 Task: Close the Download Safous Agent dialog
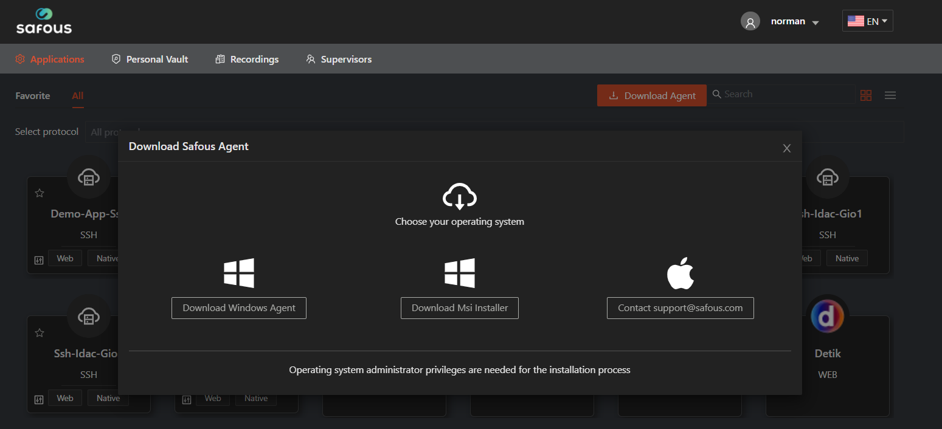click(x=786, y=148)
